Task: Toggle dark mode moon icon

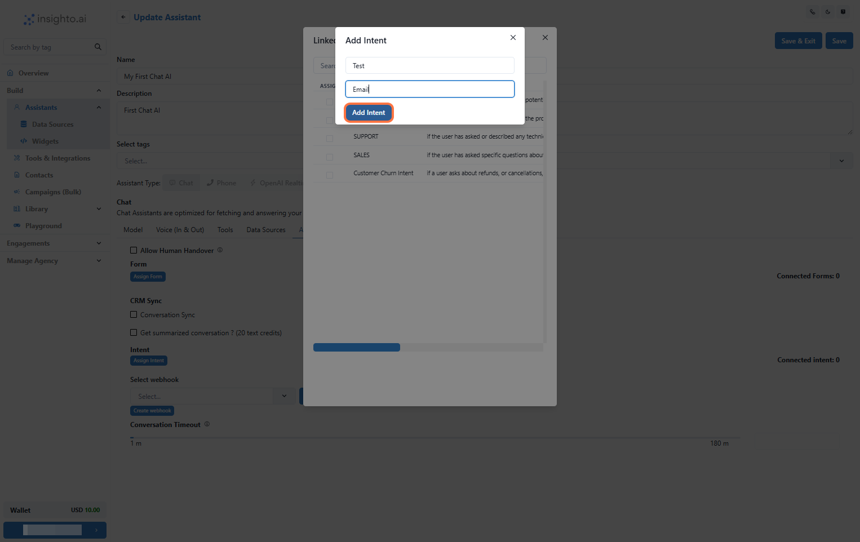Action: tap(828, 12)
